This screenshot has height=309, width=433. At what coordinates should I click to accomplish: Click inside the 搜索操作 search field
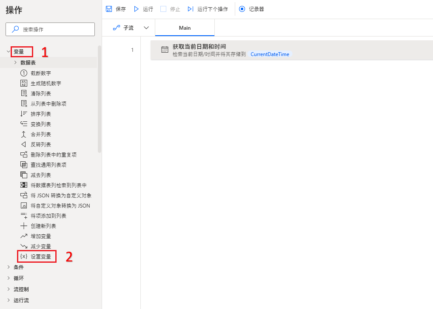[x=50, y=29]
